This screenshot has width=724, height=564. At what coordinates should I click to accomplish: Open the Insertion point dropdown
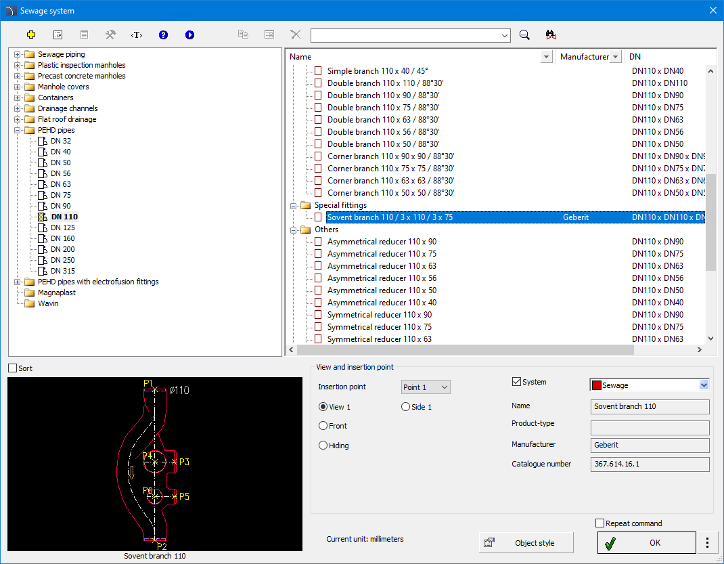tap(426, 387)
